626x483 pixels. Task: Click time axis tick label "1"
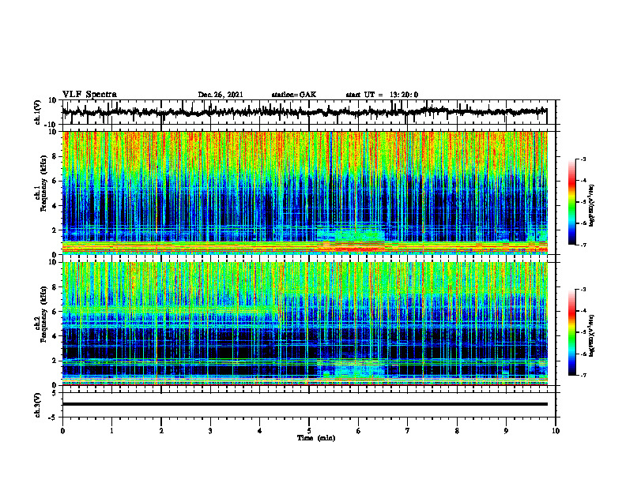111,431
